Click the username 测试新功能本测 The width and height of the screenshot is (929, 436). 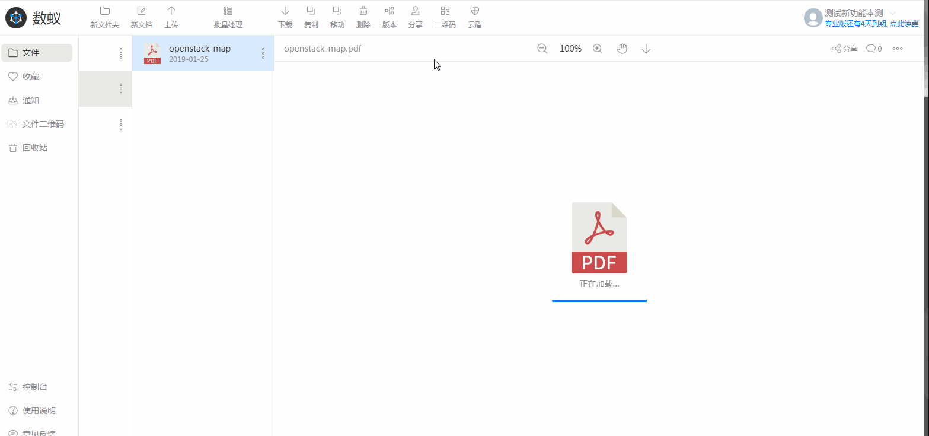pos(854,13)
